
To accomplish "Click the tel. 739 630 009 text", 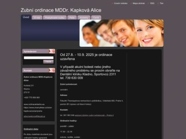I will (71, 78).
